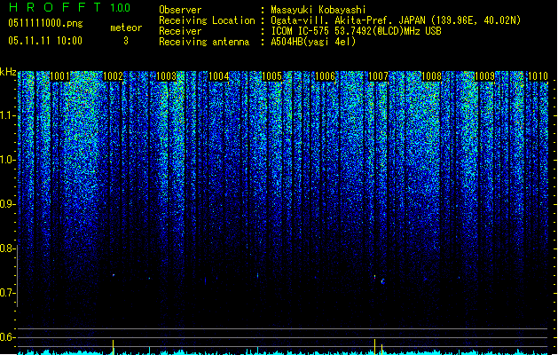This screenshot has width=558, height=355.
Task: Click the 0.8 kHz axis label
Action: (x=7, y=248)
